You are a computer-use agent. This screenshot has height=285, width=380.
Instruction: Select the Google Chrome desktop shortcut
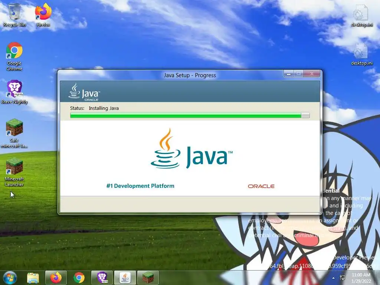coord(14,56)
